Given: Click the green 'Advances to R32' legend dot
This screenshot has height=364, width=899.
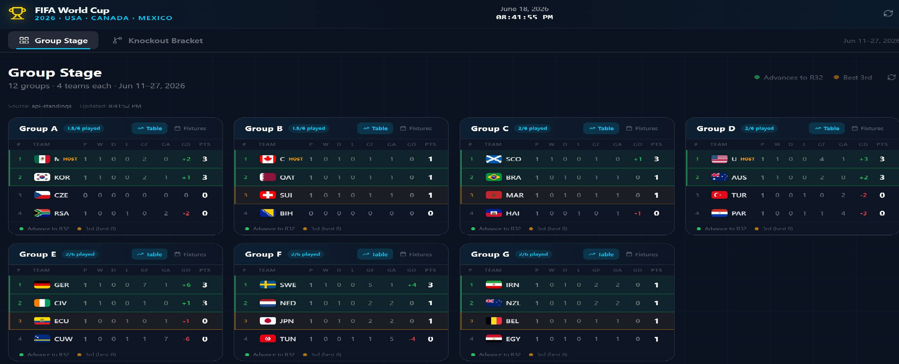Looking at the screenshot, I should point(757,77).
